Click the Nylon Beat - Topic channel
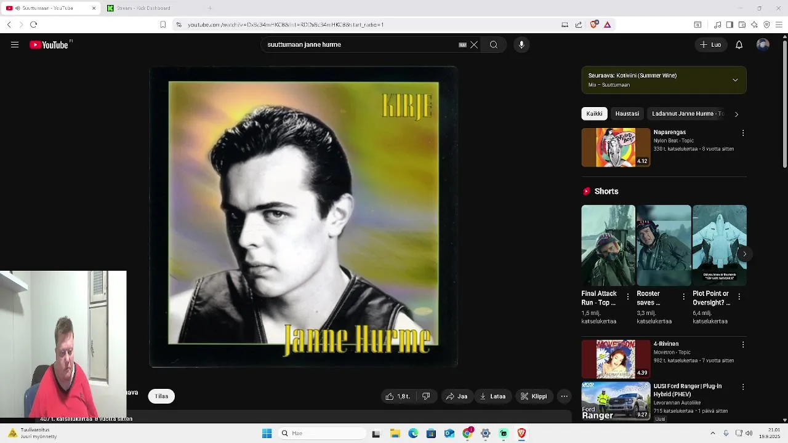This screenshot has height=443, width=788. coord(673,141)
